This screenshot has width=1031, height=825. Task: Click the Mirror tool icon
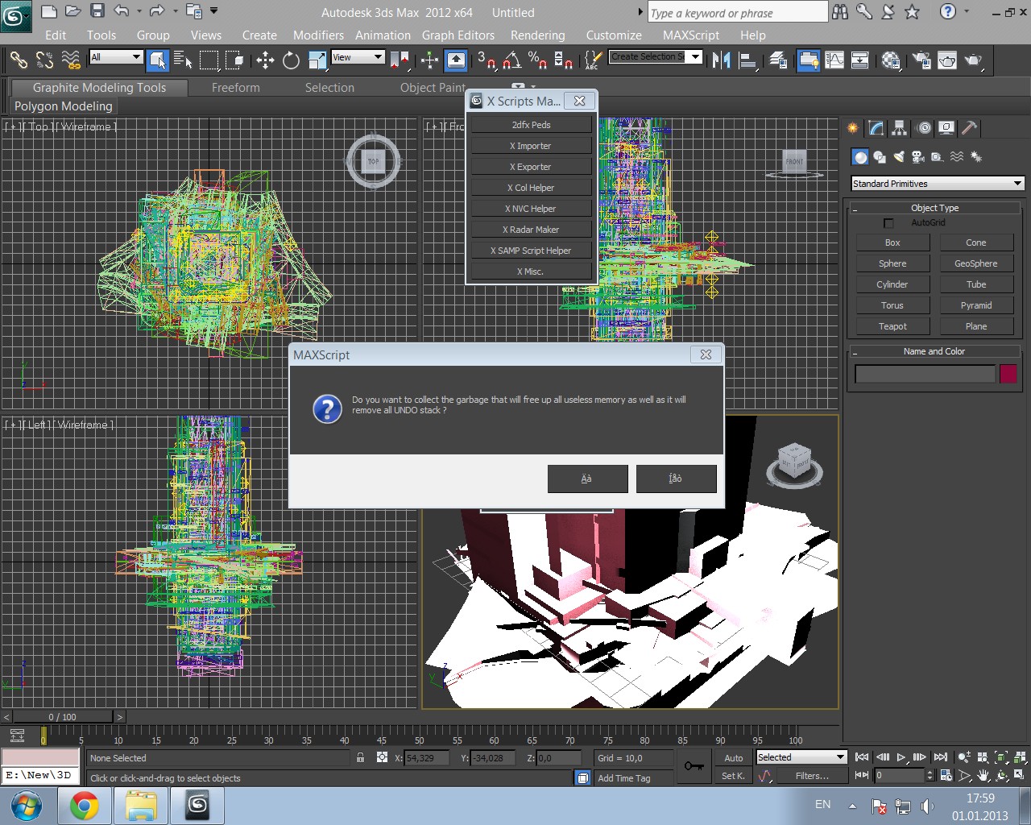[x=721, y=60]
